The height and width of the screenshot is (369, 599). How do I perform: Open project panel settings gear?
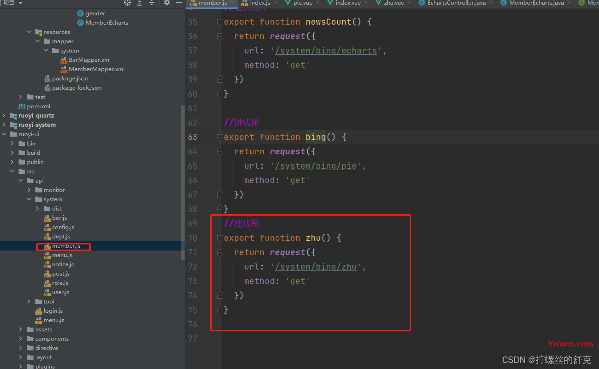coord(167,3)
